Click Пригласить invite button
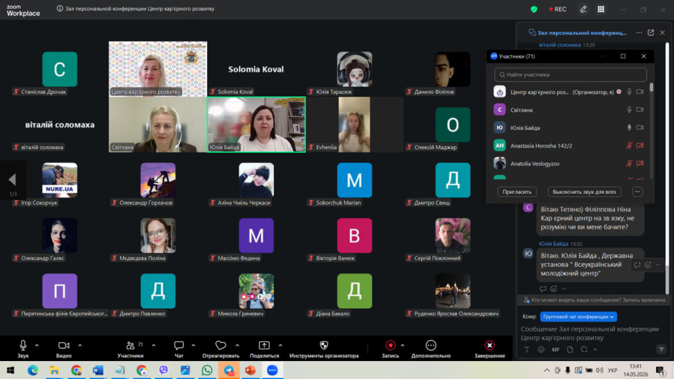674x379 pixels. (x=517, y=192)
